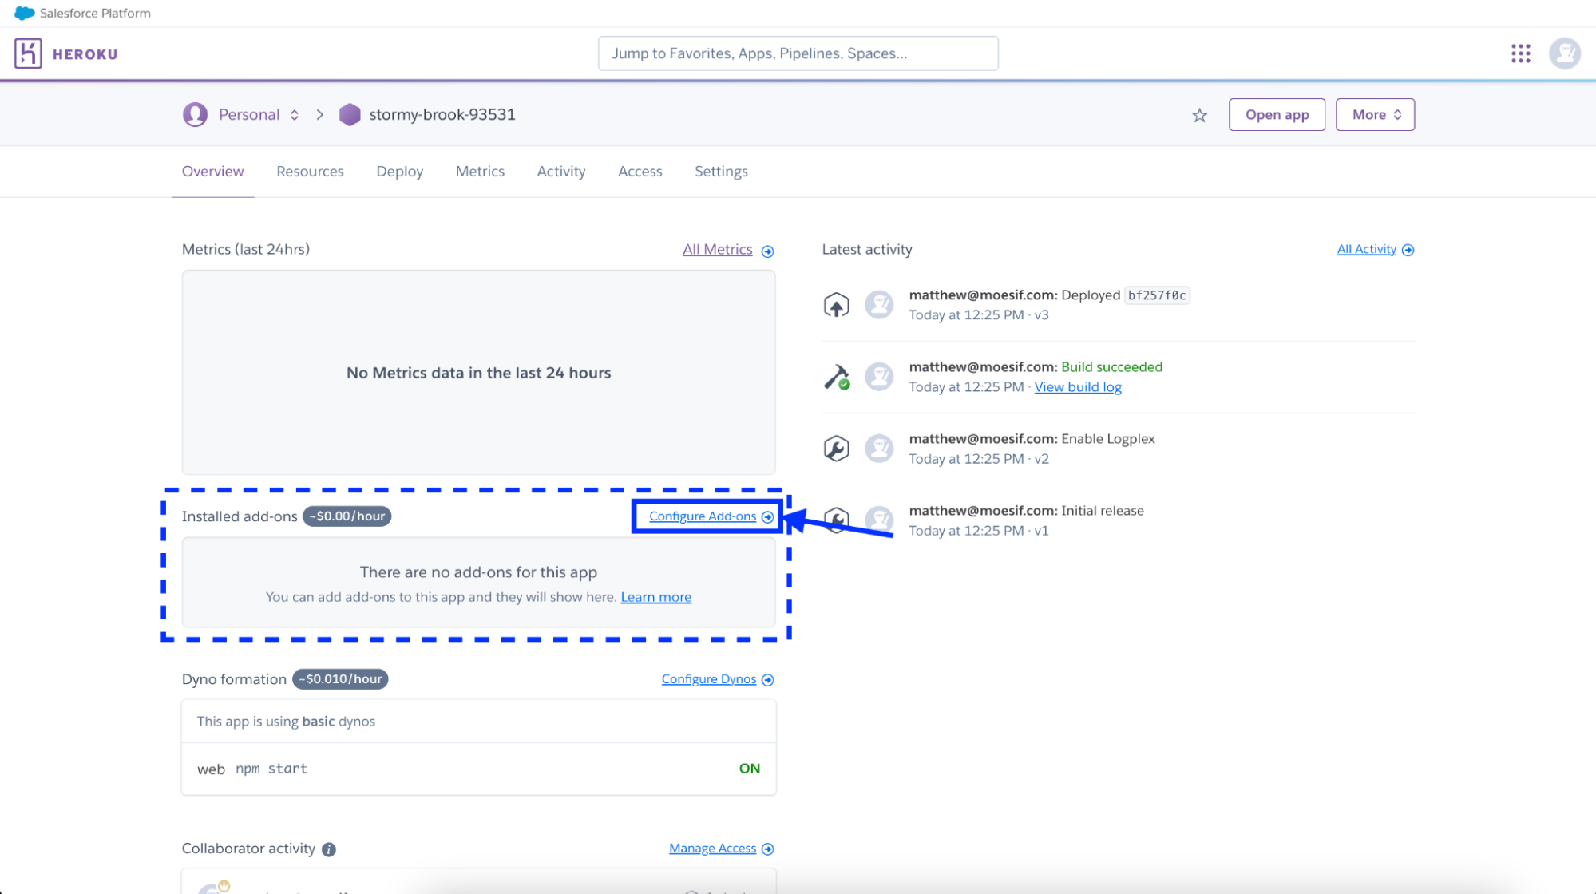Click the circular arrow beside All Metrics
This screenshot has width=1596, height=894.
point(767,250)
